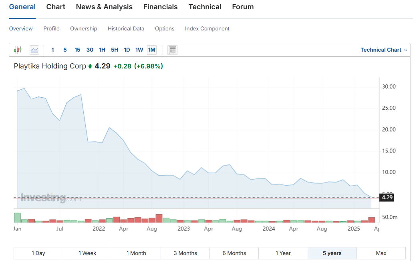The width and height of the screenshot is (413, 261).
Task: Select the Overview sub-tab
Action: click(21, 29)
